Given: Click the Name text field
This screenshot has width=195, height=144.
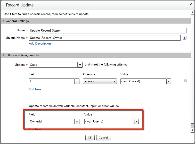Looking at the screenshot, I should [107, 31].
